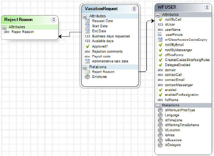Click the wfClassAccessCacheExpiry calendar icon

coord(160,39)
